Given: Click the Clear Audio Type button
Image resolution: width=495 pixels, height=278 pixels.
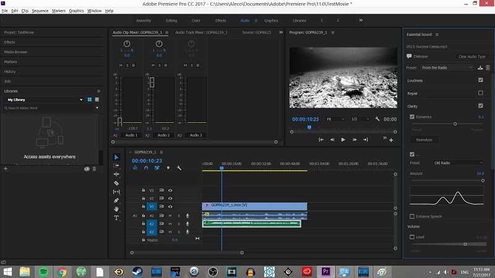Looking at the screenshot, I should (x=472, y=56).
